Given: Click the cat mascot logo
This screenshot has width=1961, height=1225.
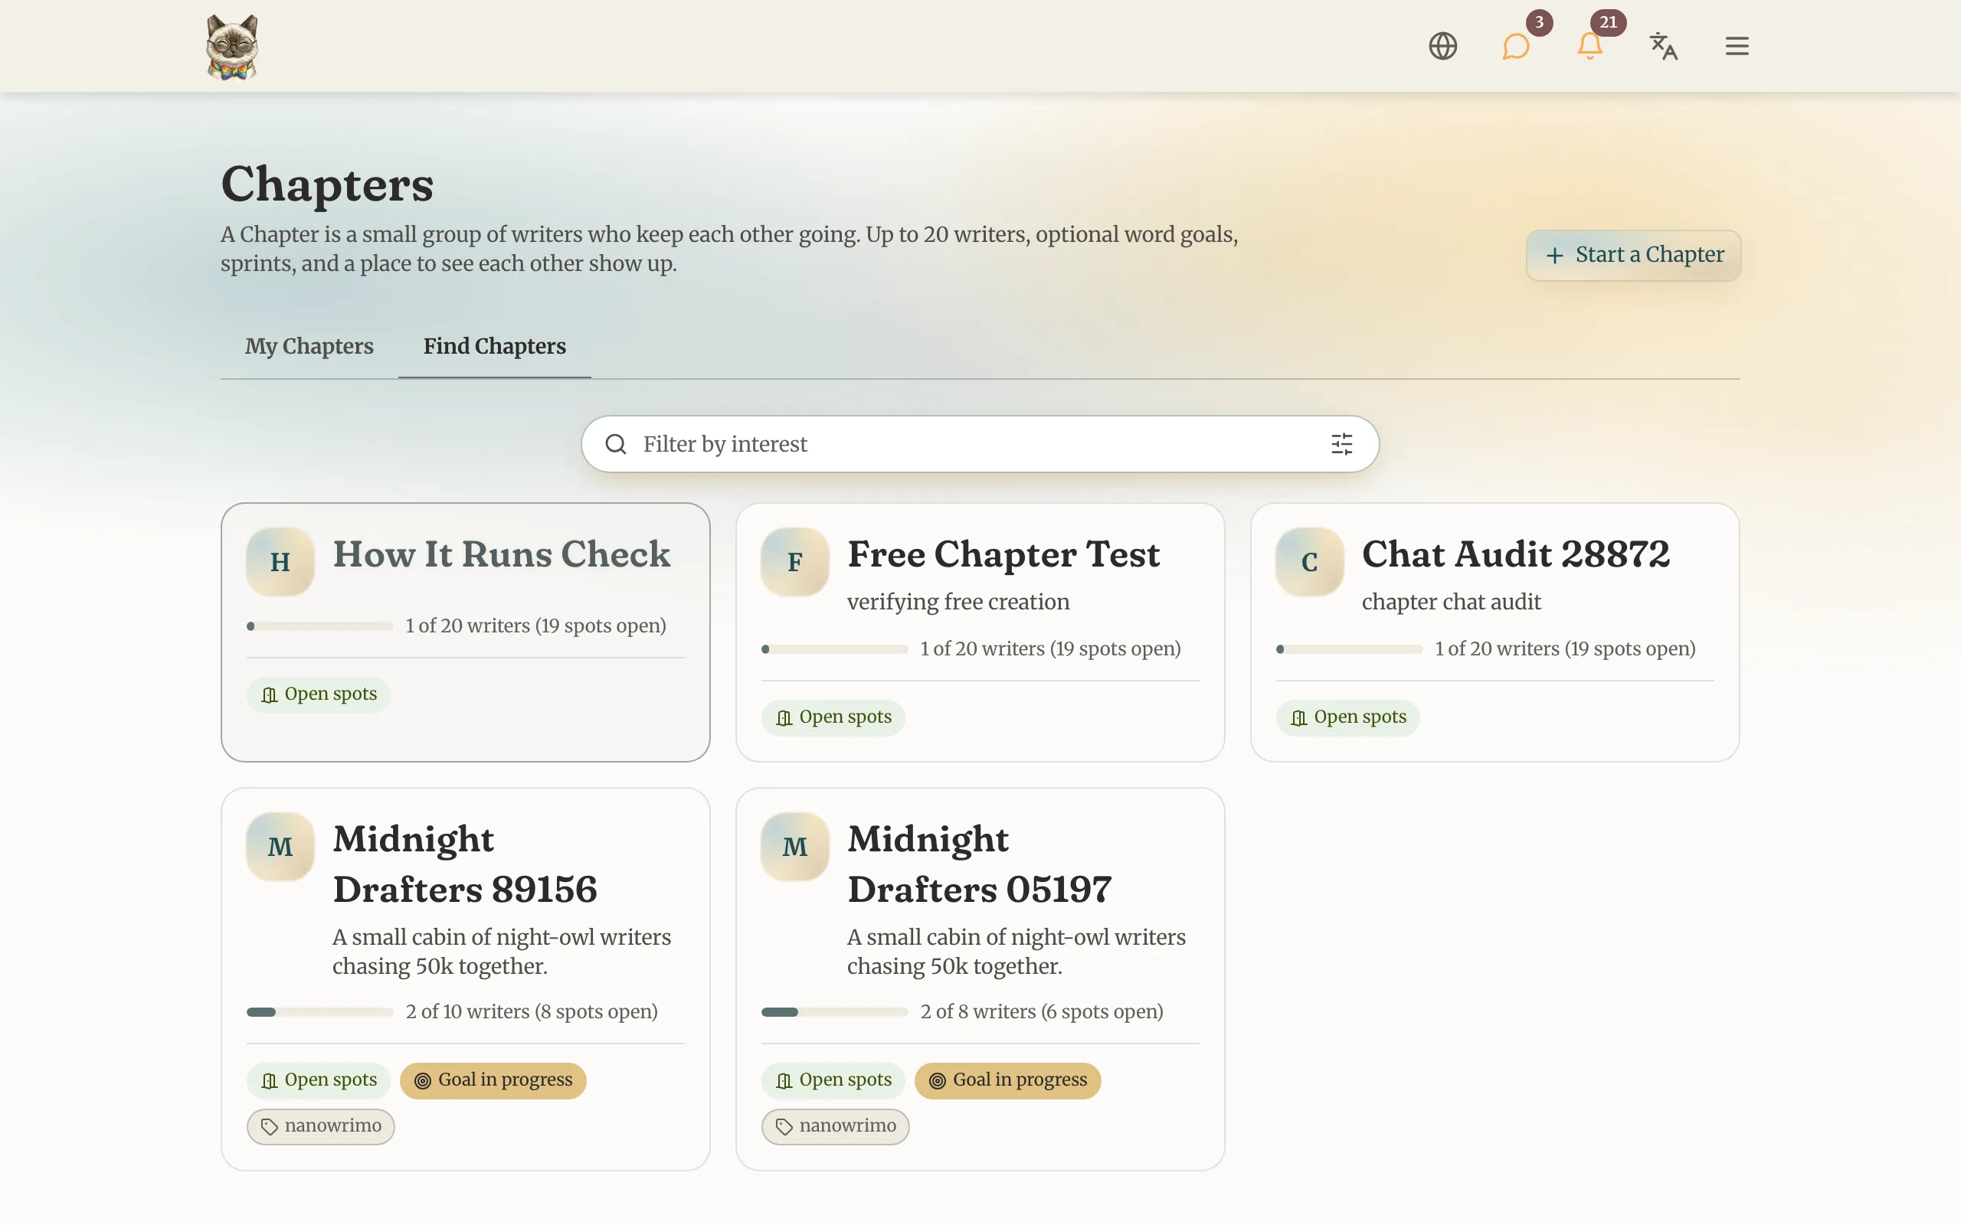Looking at the screenshot, I should coord(232,46).
